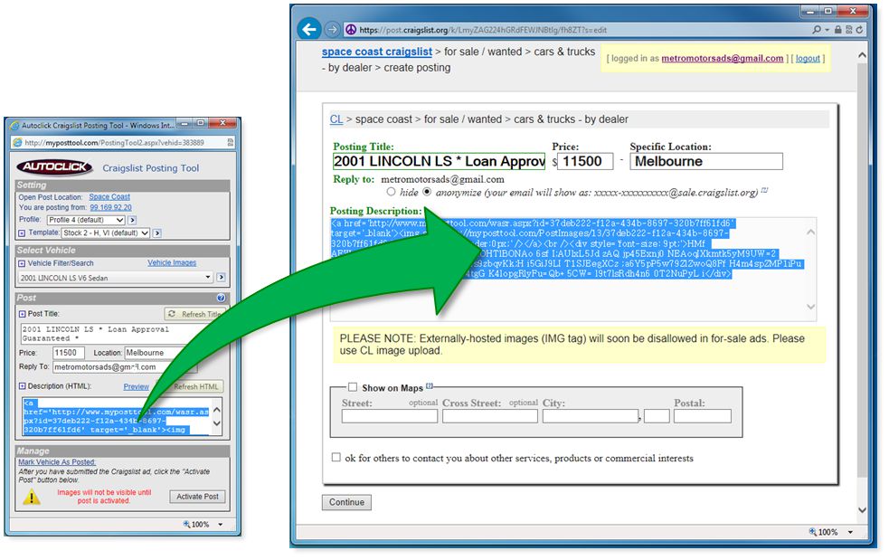Click the Autoclick logo in the posting tool
The image size is (889, 560).
click(55, 166)
